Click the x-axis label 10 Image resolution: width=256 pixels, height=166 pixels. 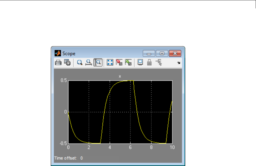click(172, 147)
